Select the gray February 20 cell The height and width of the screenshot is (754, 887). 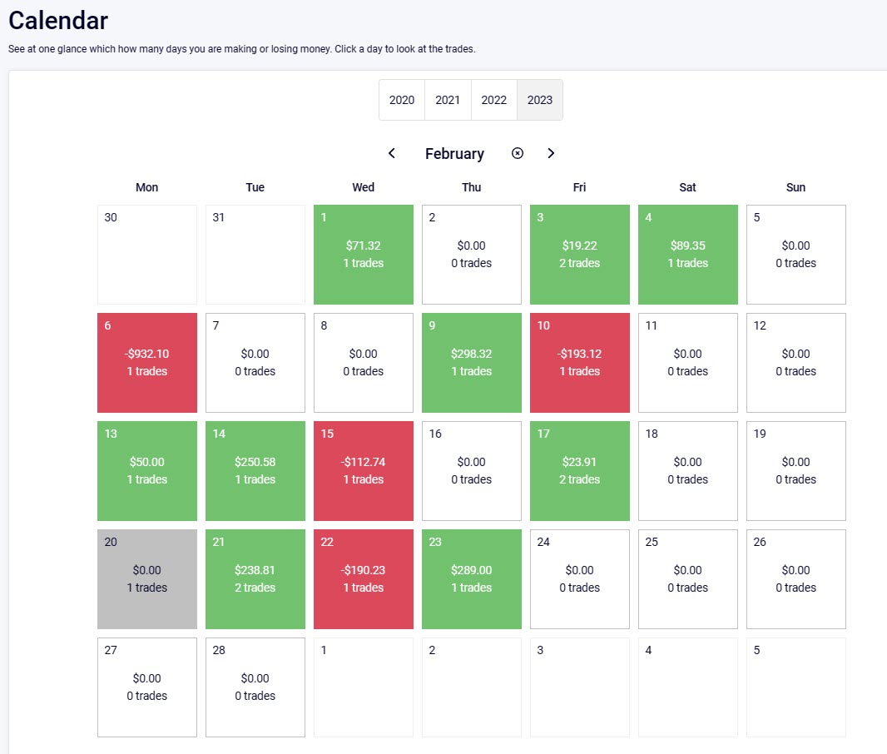(x=146, y=578)
